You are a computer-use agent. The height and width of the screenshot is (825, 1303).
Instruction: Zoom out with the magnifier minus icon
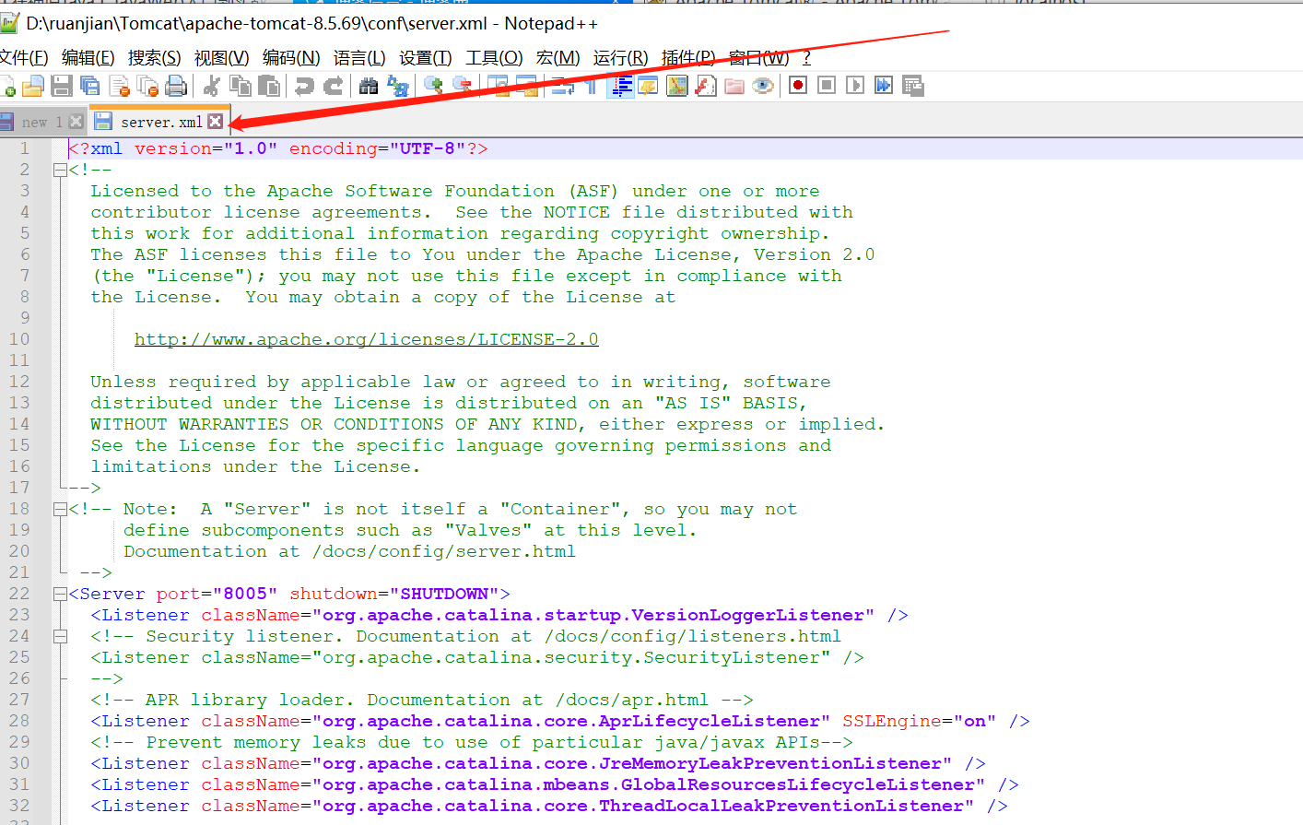[x=462, y=86]
